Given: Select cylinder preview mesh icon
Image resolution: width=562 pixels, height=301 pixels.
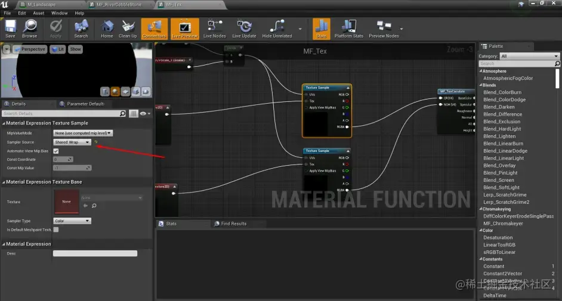Looking at the screenshot, I should 104,92.
